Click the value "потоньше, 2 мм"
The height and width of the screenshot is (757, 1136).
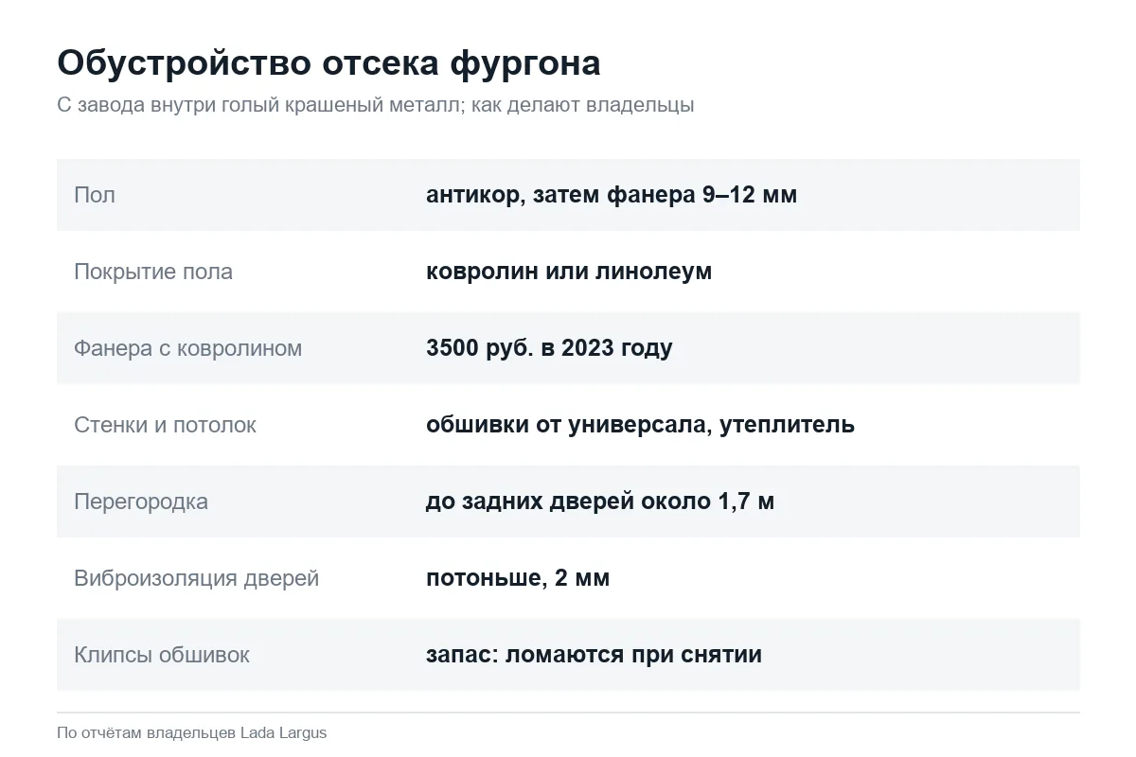point(518,578)
